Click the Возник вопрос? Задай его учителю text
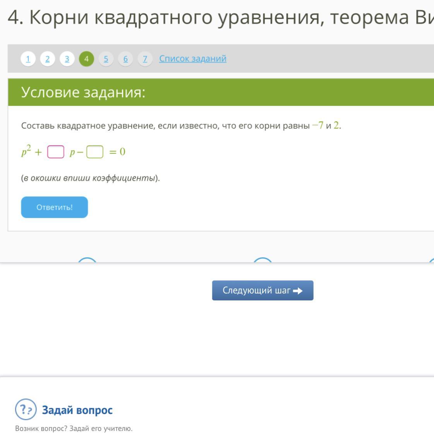Image resolution: width=434 pixels, height=434 pixels. pos(73,429)
